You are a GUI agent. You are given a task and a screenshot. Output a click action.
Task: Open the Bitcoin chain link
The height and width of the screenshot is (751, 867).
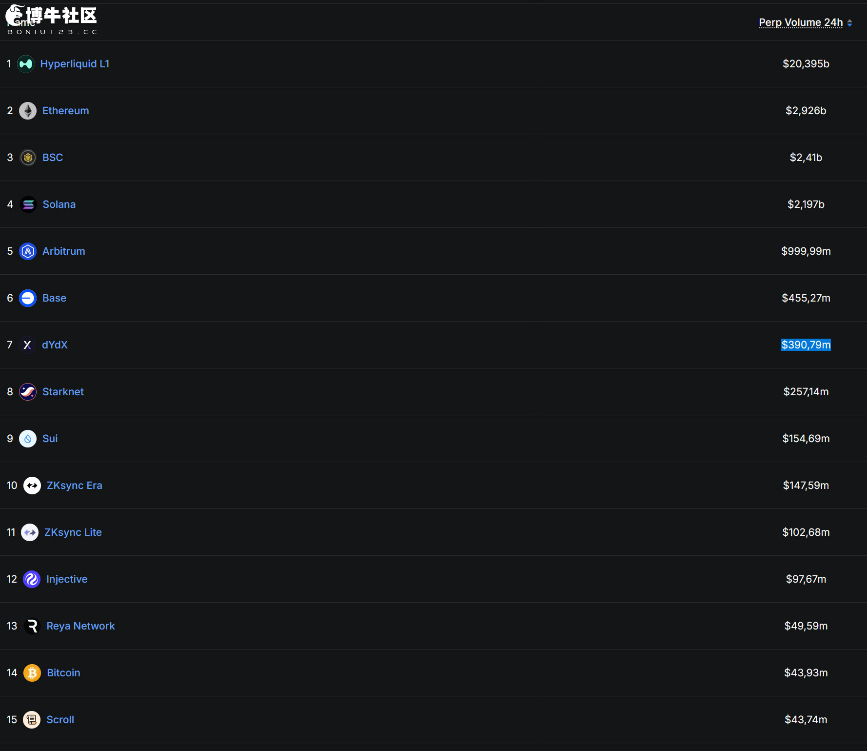click(x=63, y=673)
